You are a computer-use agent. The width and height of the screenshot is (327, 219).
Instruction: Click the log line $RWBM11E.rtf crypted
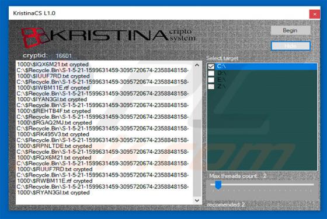coord(54,181)
